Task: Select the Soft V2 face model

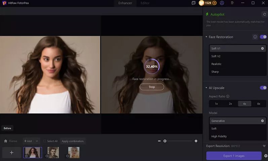Action: pos(238,56)
